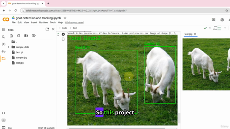Open the secrets key icon
Screen dimensions: 230x129
pos(4,52)
